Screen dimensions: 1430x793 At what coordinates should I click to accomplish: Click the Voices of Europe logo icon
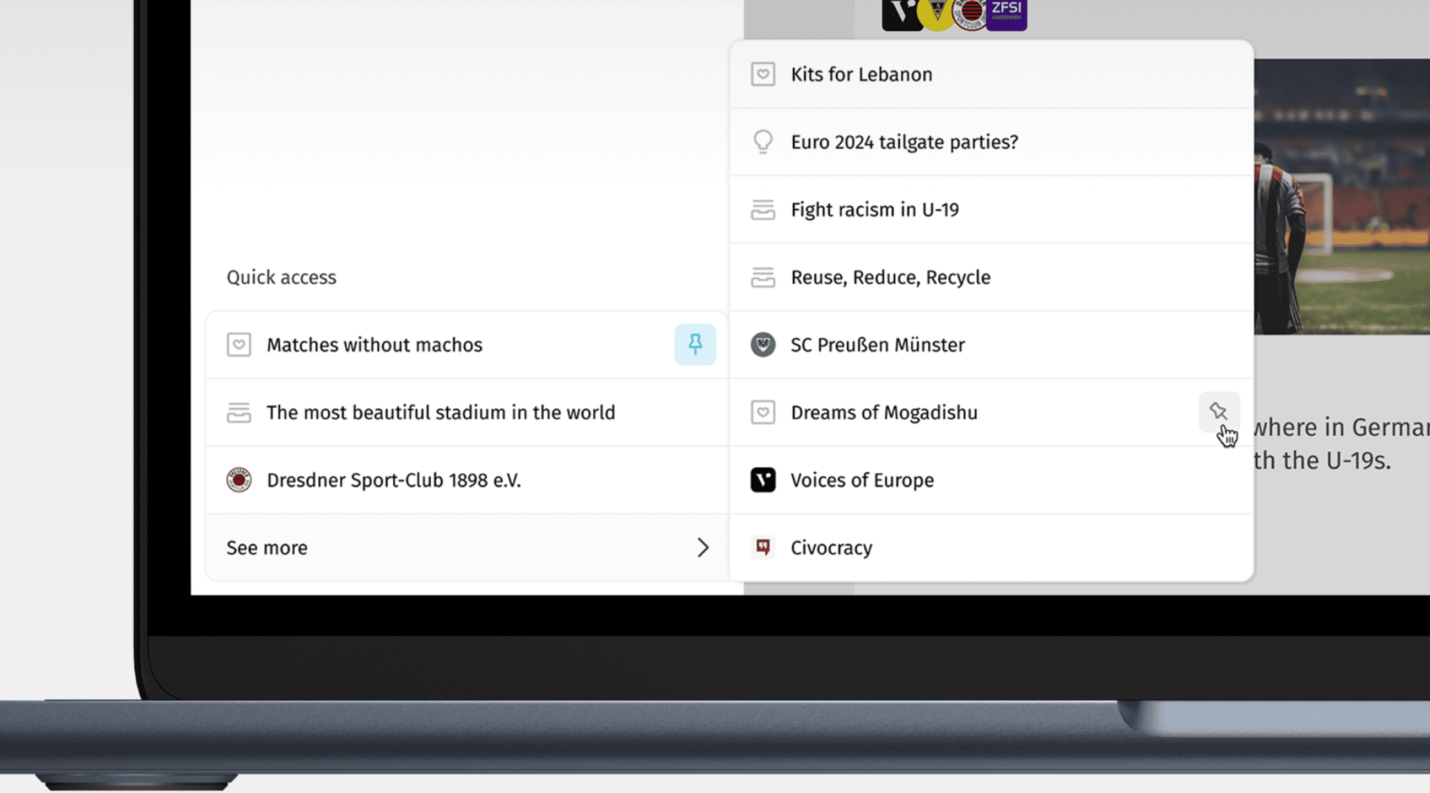[763, 480]
